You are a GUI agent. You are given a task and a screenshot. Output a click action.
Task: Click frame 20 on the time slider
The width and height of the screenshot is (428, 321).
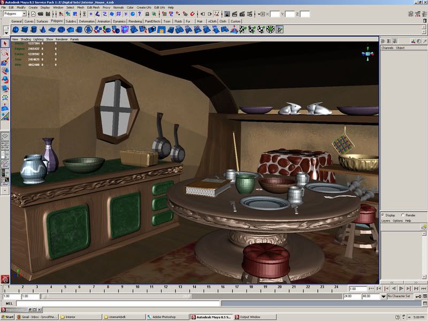[279, 289]
